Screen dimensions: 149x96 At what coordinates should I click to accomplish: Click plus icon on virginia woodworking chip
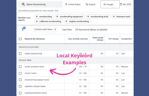(67, 21)
